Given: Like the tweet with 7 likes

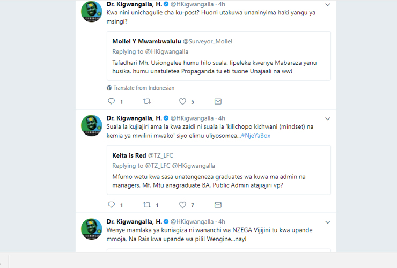Looking at the screenshot, I should click(182, 204).
